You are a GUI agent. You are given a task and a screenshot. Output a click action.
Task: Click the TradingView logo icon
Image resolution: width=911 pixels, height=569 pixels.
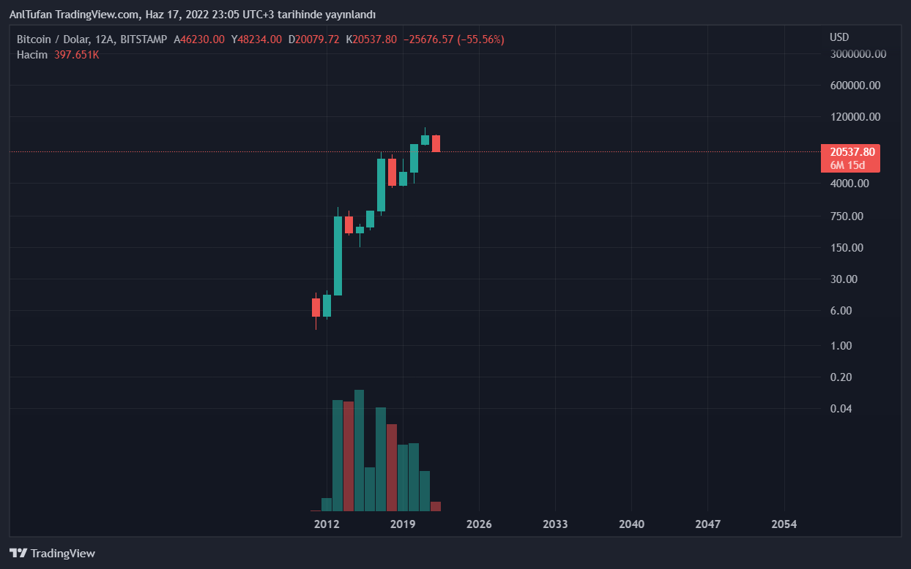(x=18, y=554)
